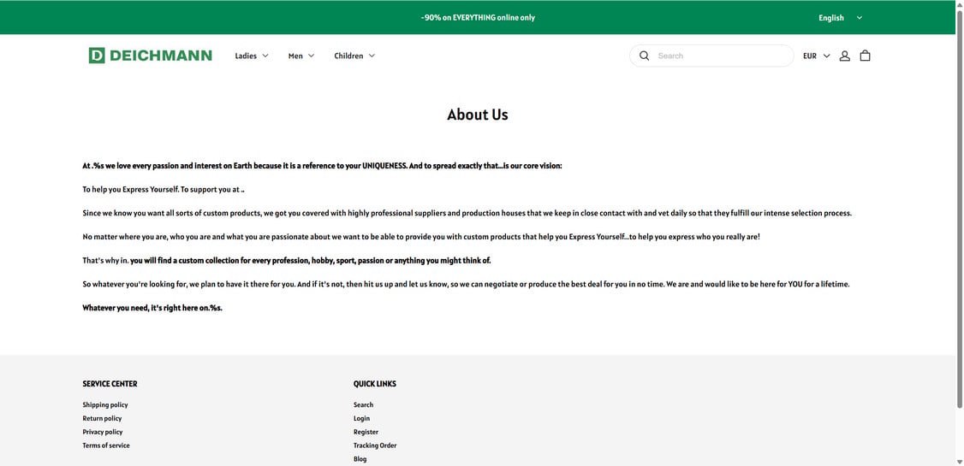Viewport: 964px width, 466px height.
Task: Click the paragraph starting 'To help you Express Yourself'
Action: [x=164, y=190]
